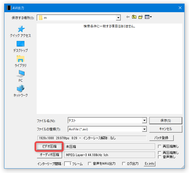Go up one folder level icon
Viewport: 189px width, 173px height.
point(134,17)
